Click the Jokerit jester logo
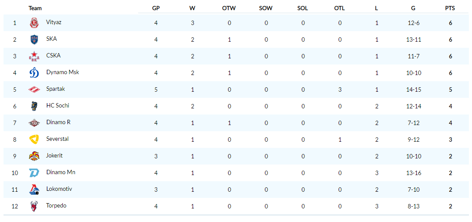The image size is (472, 222). [34, 156]
